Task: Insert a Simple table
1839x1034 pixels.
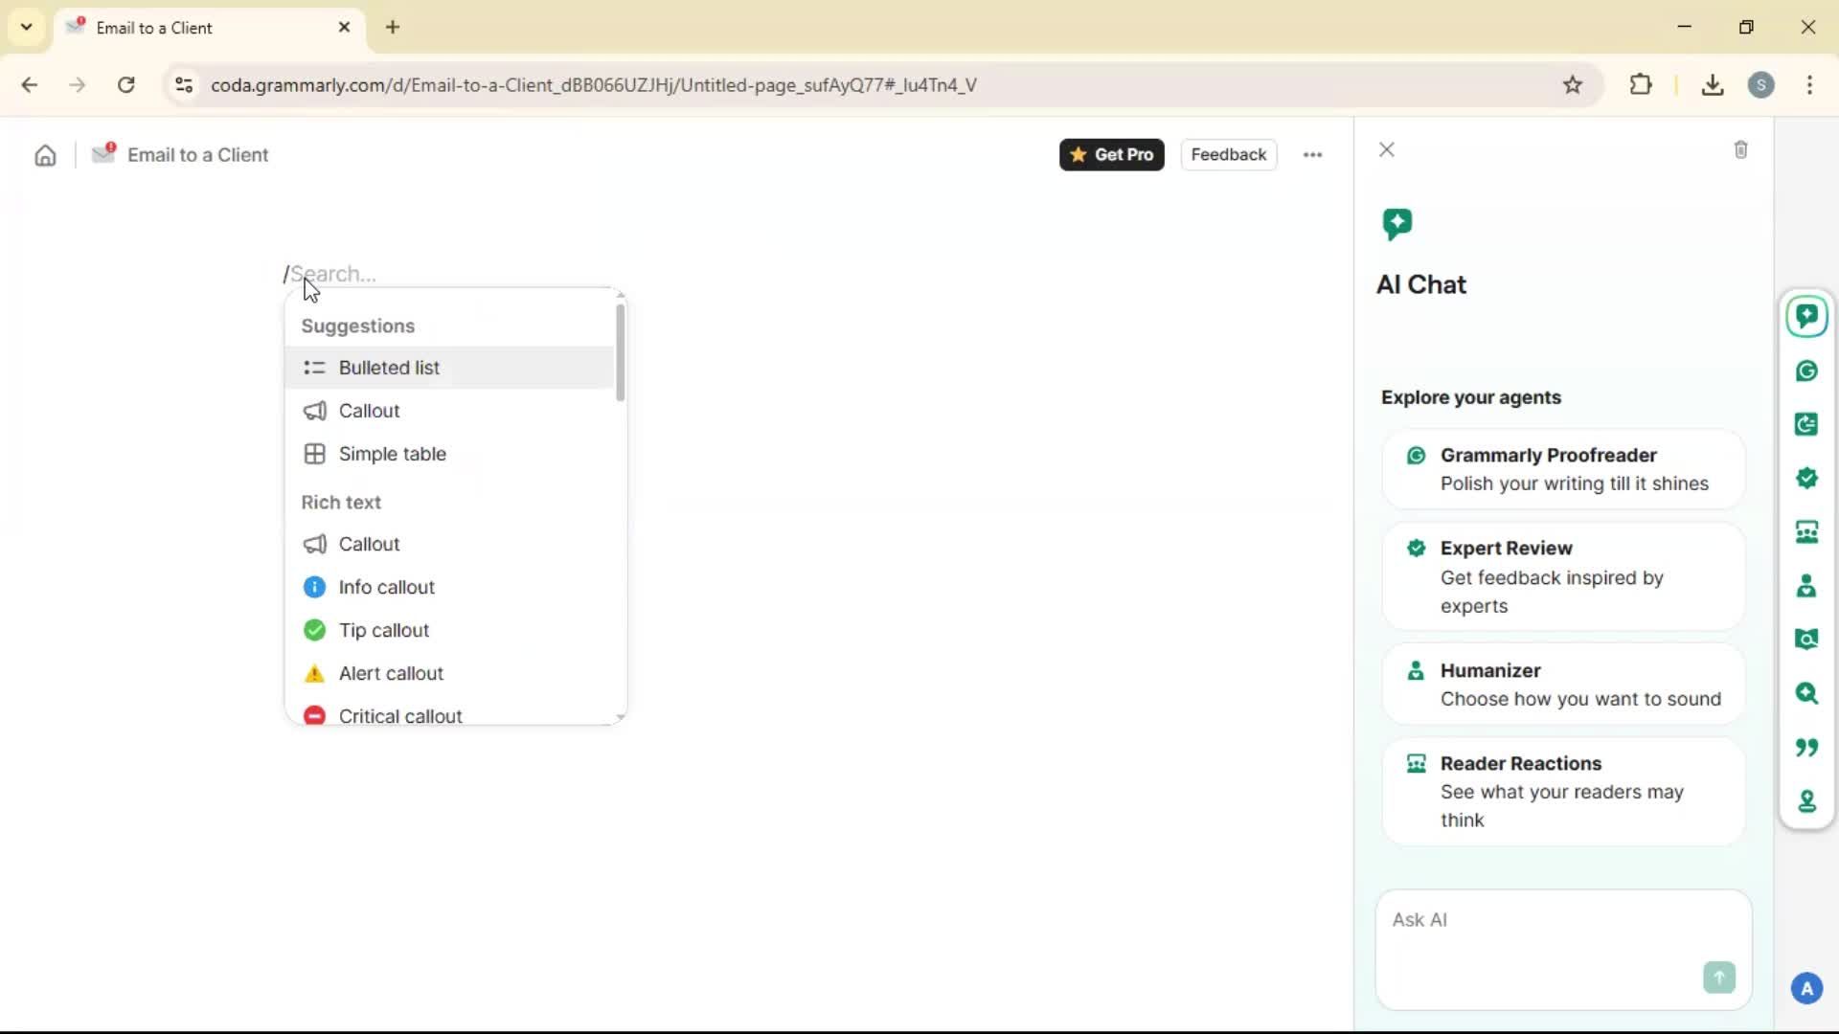Action: pyautogui.click(x=392, y=454)
